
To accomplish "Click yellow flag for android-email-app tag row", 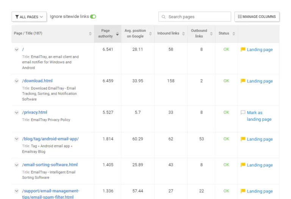I will click(243, 139).
